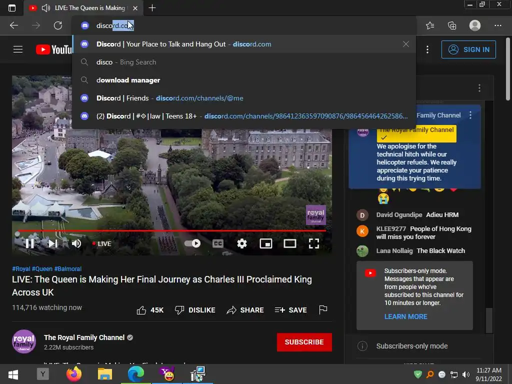
Task: Enable miniplayer mode
Action: [266, 243]
